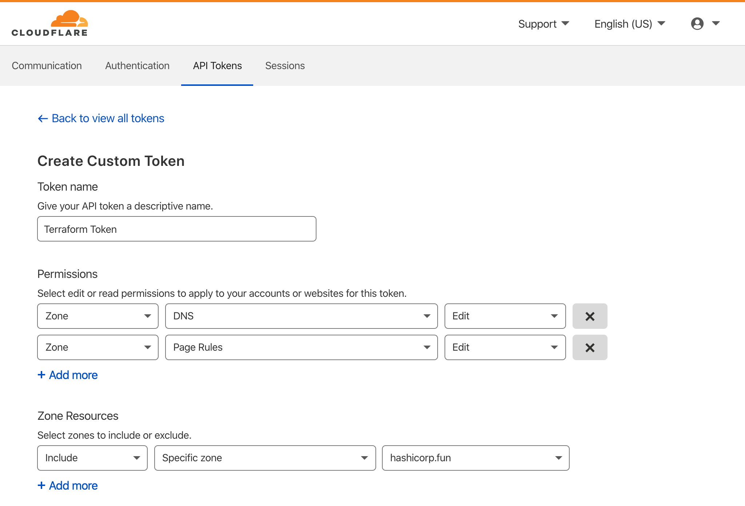Open the hashicorp.fun zone dropdown
The width and height of the screenshot is (745, 506).
click(x=475, y=458)
